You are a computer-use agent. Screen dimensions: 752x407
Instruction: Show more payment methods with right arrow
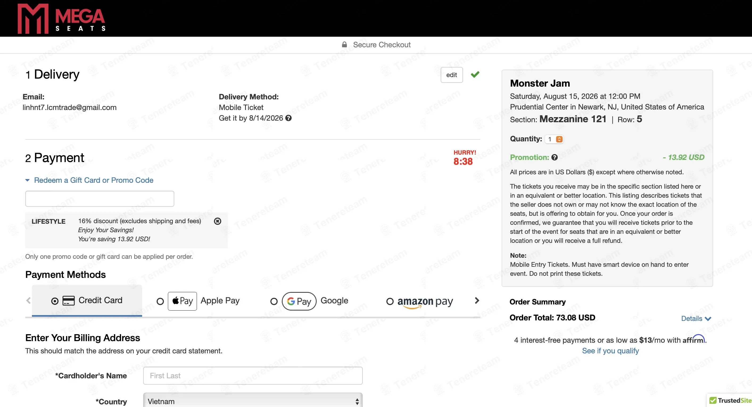(477, 300)
